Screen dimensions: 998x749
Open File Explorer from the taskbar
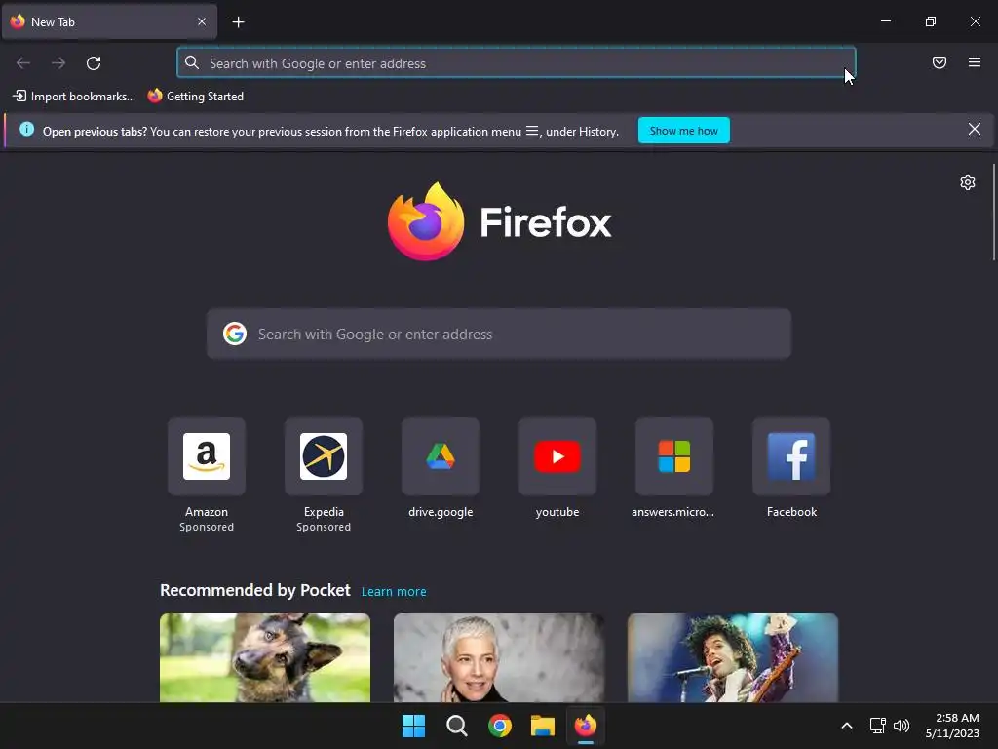click(543, 726)
